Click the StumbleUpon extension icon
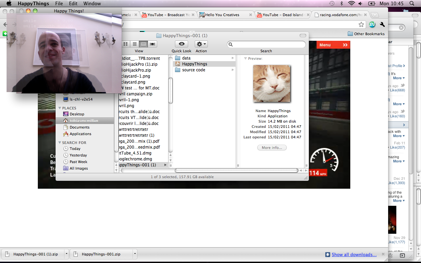The image size is (421, 263). point(372,25)
